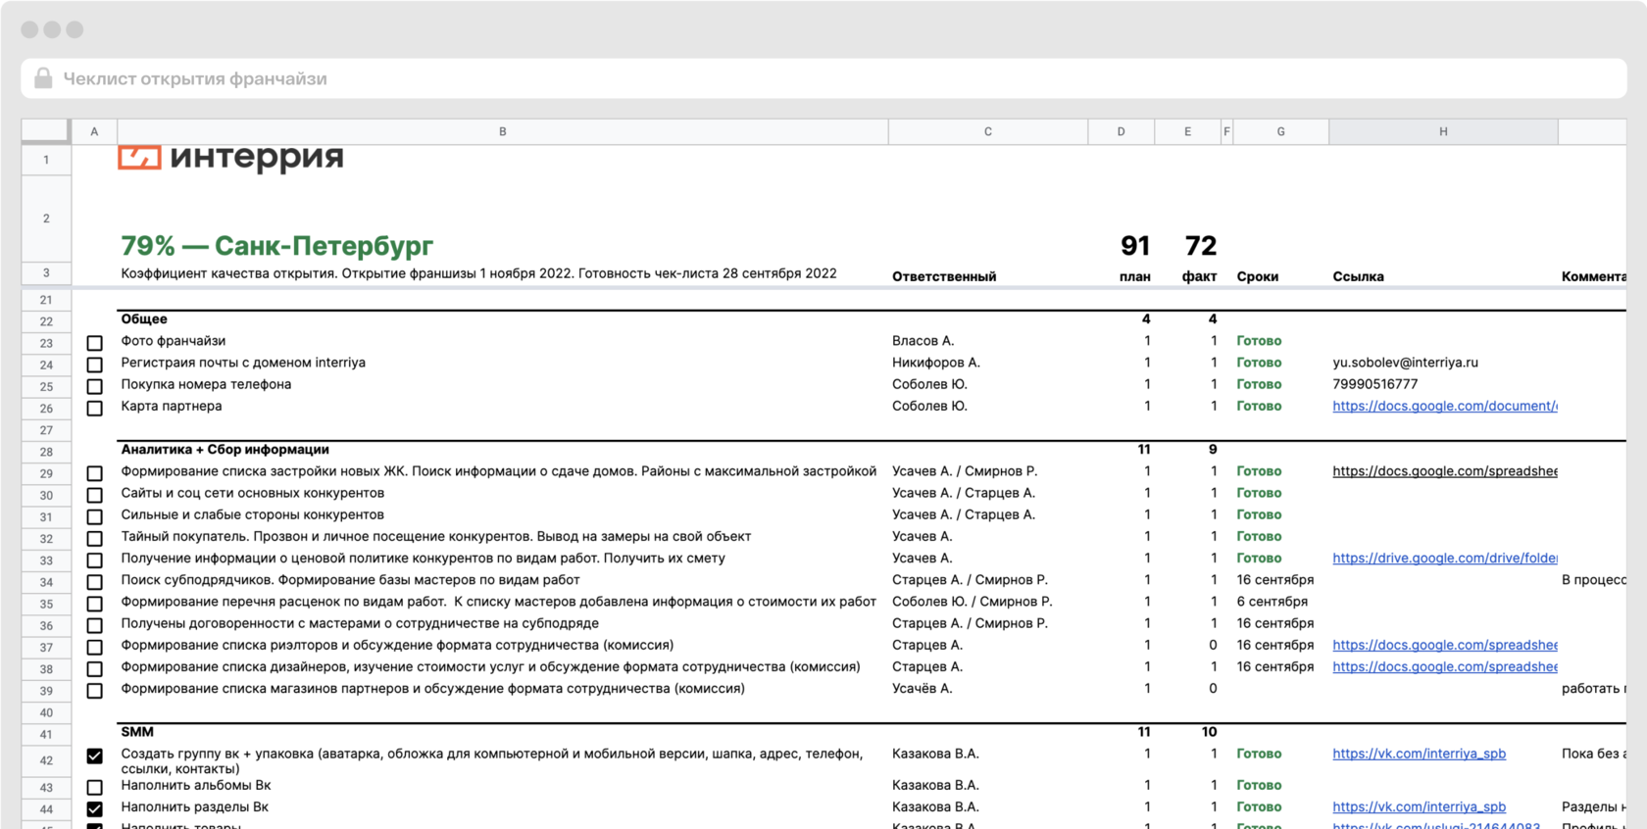Select column D header

tap(1122, 131)
